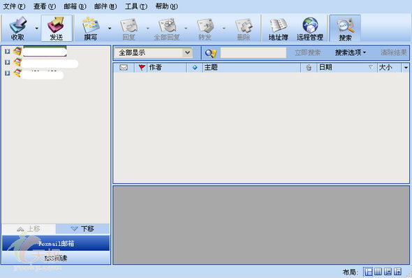Sort by the red flag column
412x278 pixels.
click(142, 68)
